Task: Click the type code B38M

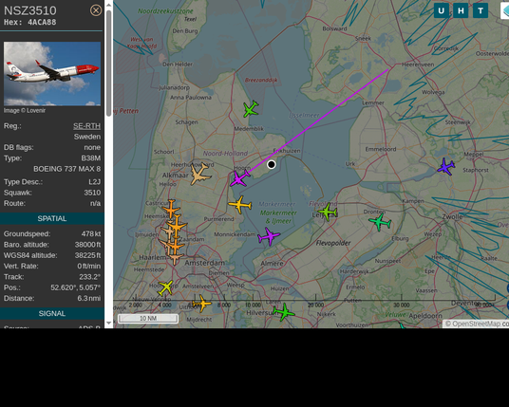Action: pyautogui.click(x=91, y=158)
